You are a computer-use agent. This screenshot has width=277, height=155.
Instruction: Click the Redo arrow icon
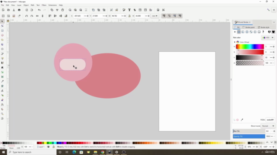tap(45, 10)
